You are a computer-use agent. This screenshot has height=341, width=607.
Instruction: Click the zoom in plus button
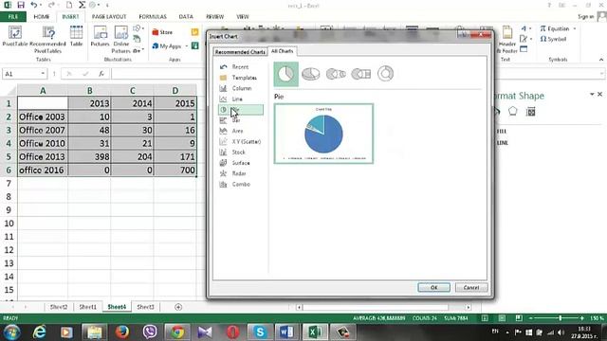(x=581, y=318)
